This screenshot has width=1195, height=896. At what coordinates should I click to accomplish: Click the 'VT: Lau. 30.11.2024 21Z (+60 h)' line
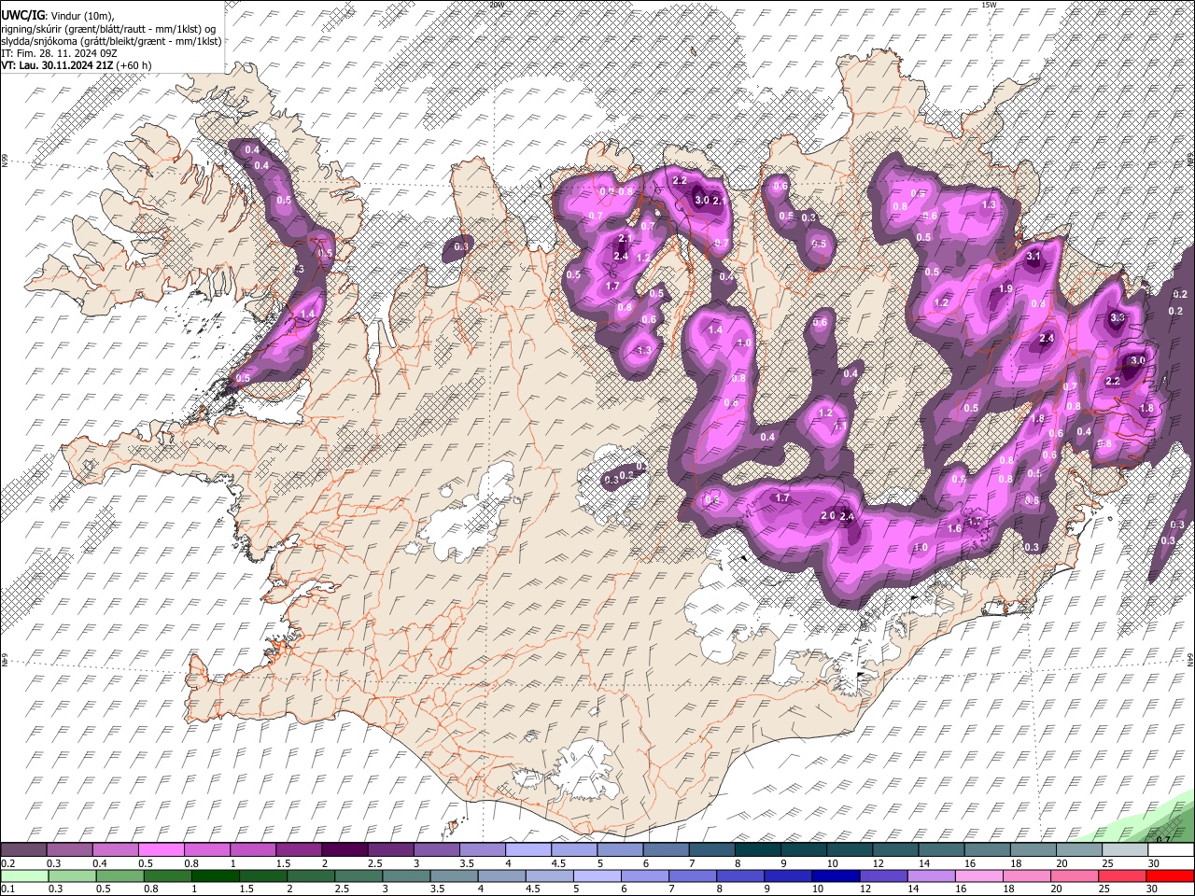(x=77, y=66)
